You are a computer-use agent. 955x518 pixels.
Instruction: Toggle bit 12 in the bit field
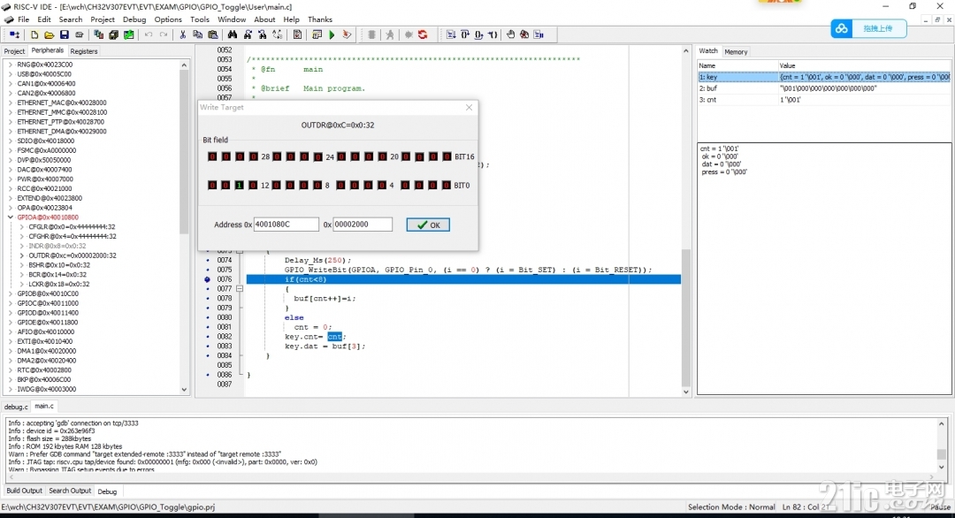(253, 185)
